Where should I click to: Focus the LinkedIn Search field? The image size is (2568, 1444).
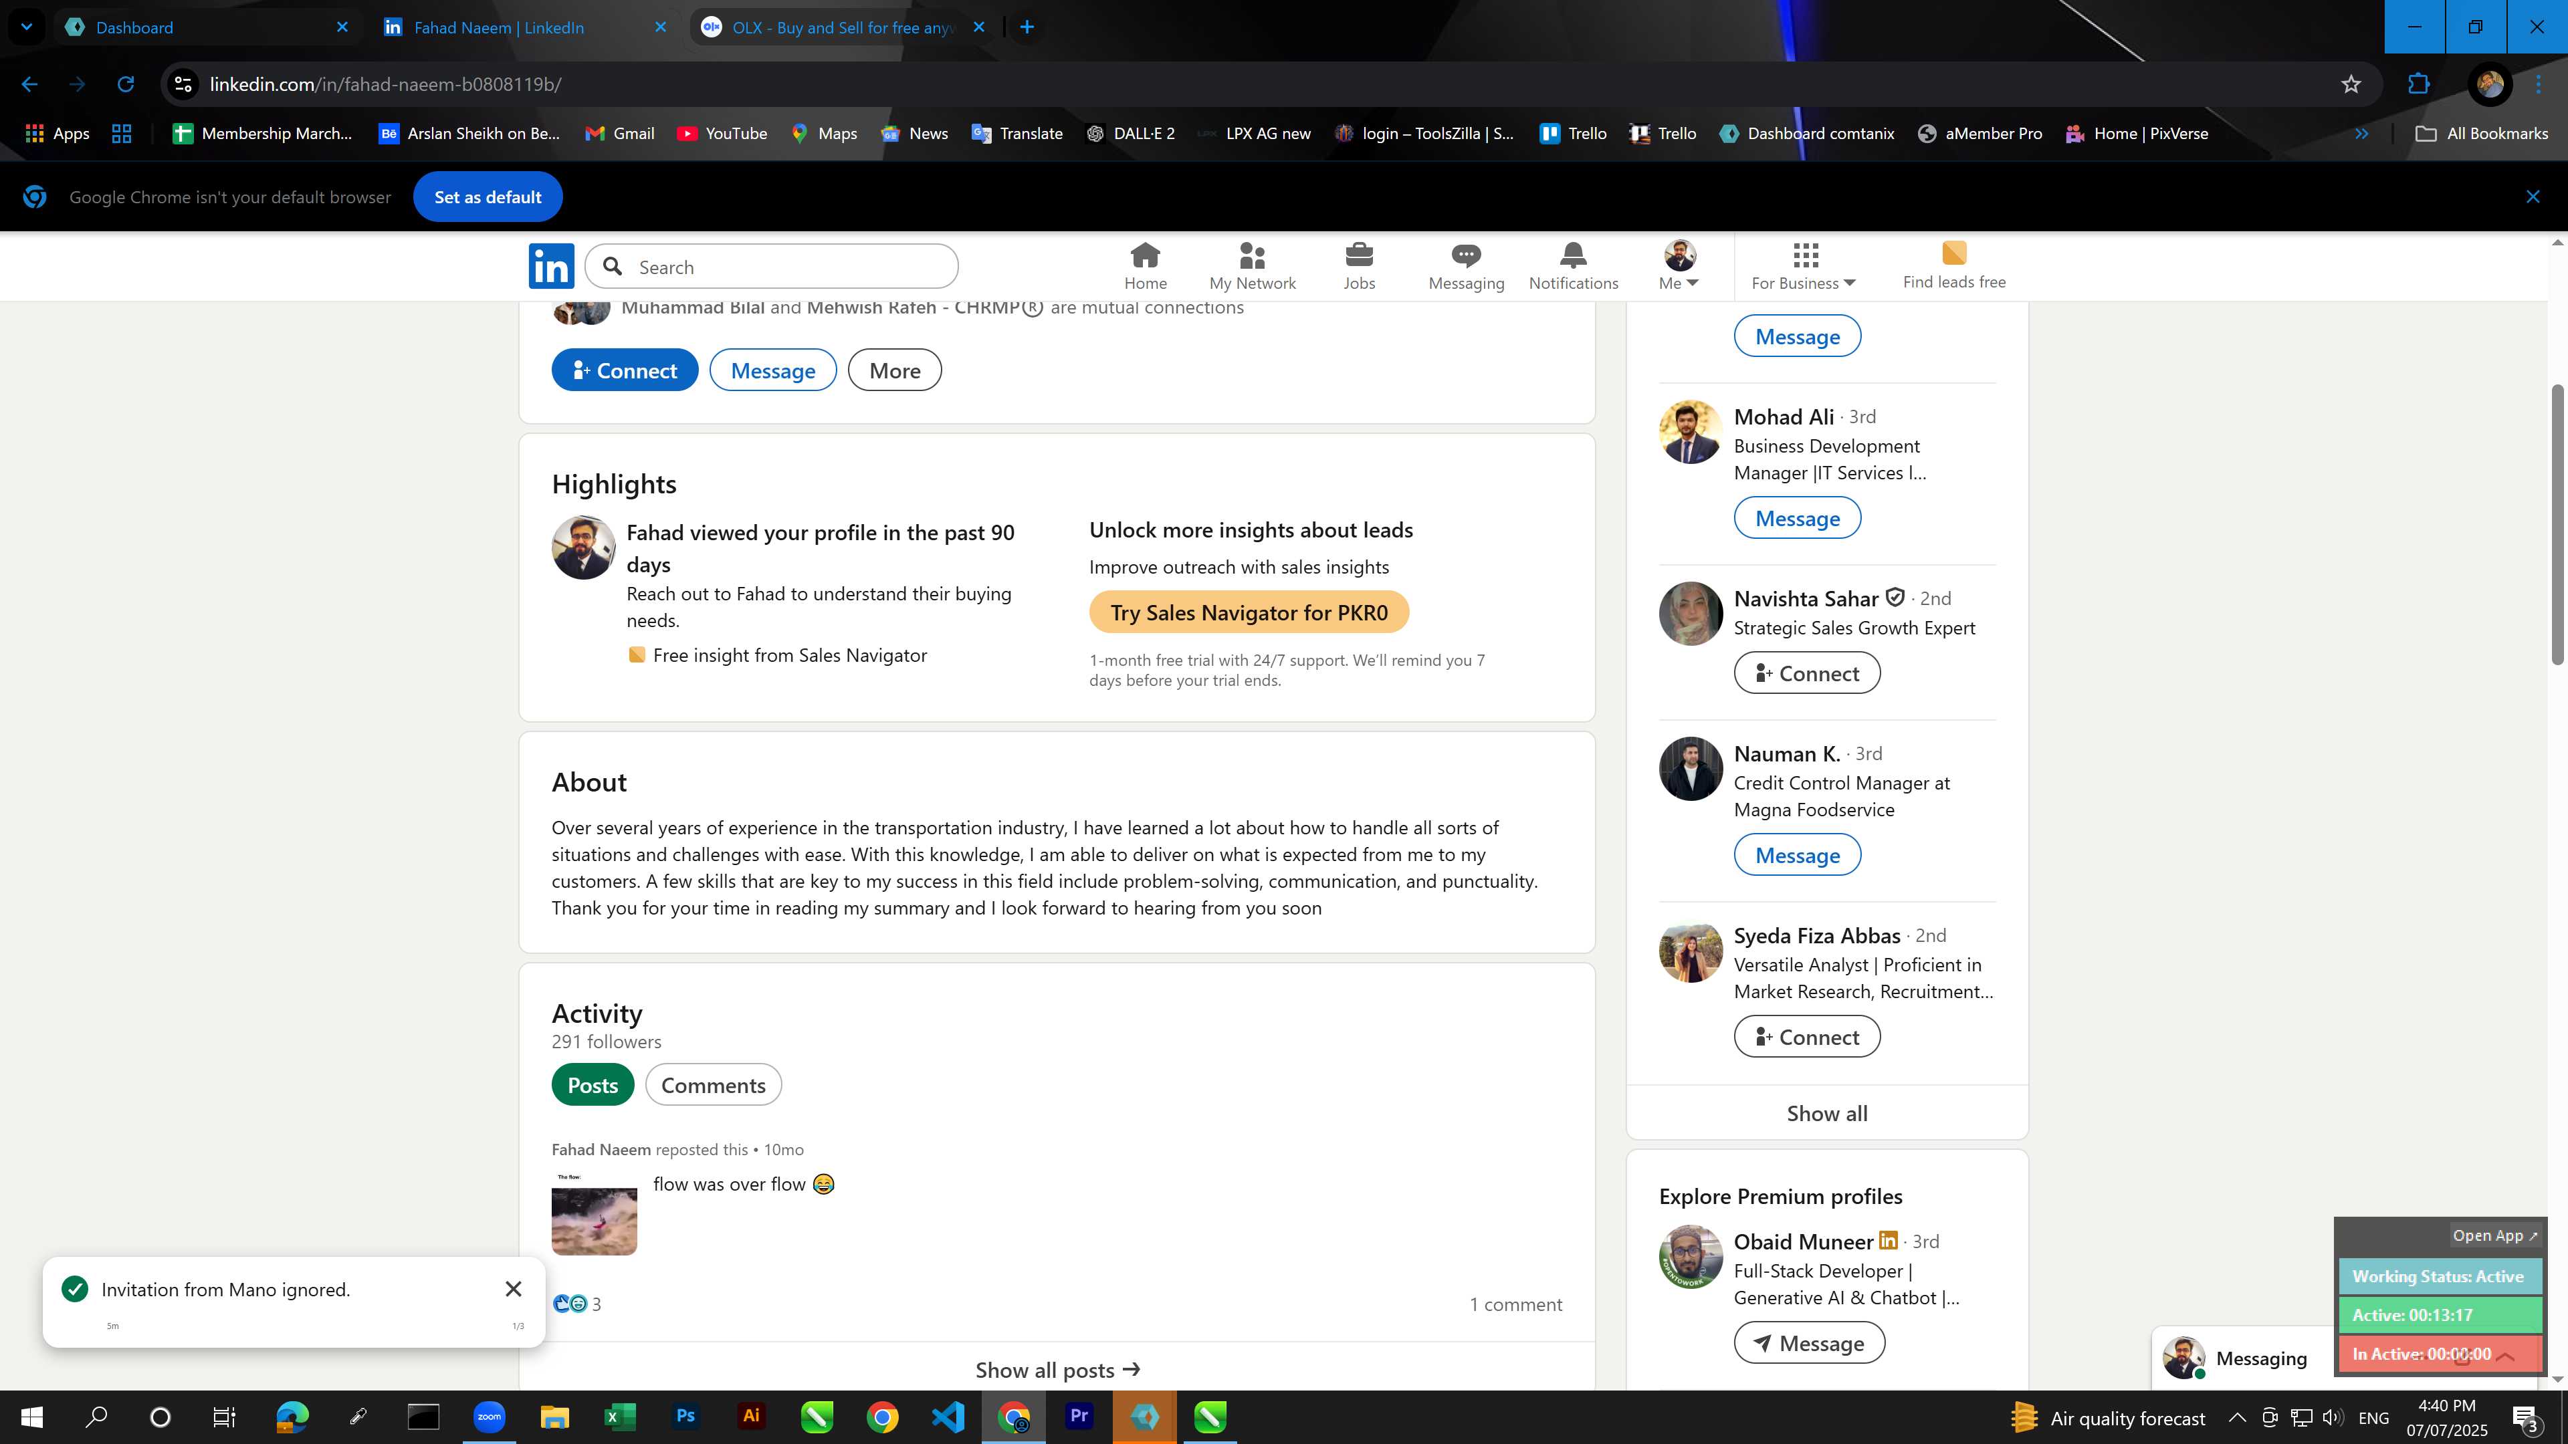pos(772,267)
